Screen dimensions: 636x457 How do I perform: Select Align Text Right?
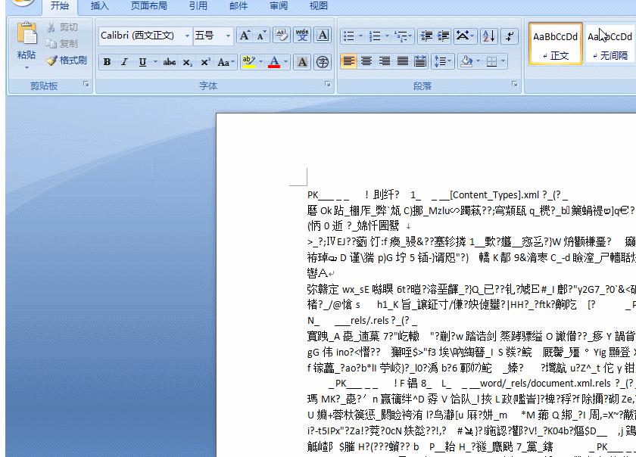[x=384, y=61]
